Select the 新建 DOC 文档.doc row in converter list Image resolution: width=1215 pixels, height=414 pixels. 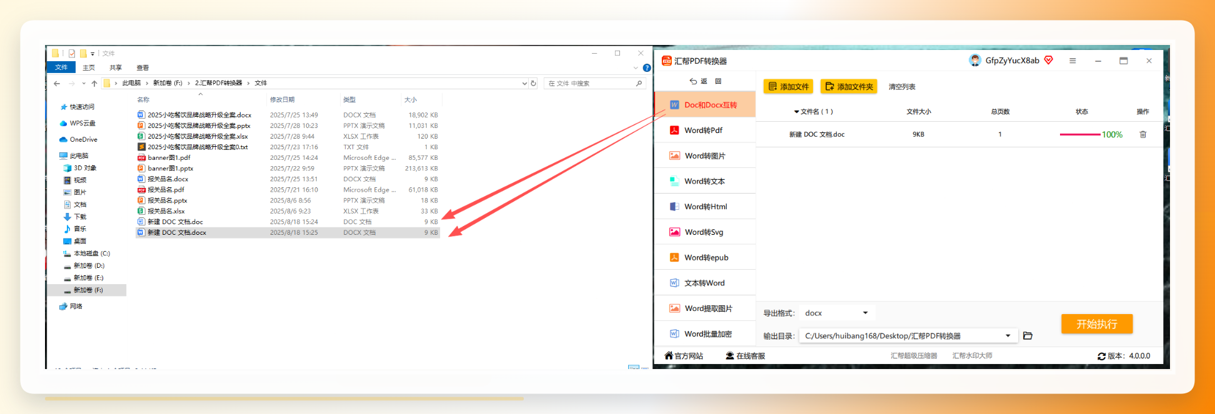(x=959, y=134)
